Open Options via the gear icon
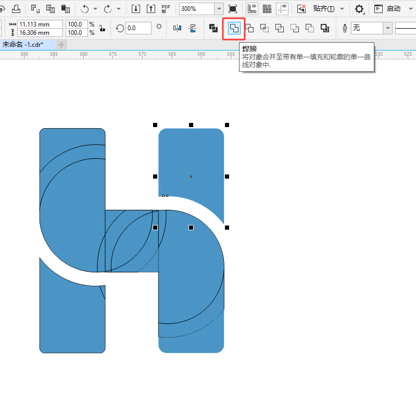The image size is (416, 401). pyautogui.click(x=359, y=9)
